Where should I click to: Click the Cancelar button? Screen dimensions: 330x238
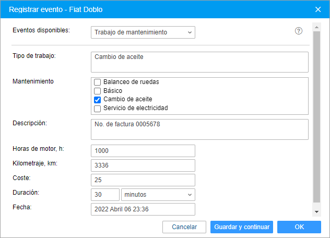[x=184, y=227]
